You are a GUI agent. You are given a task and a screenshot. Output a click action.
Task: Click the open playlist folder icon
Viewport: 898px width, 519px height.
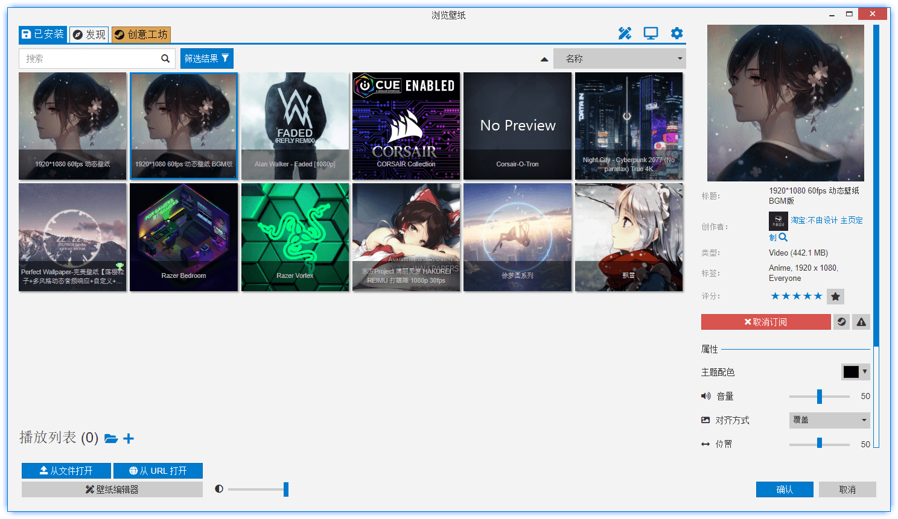pyautogui.click(x=111, y=438)
